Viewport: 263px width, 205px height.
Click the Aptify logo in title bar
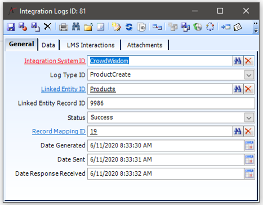pos(12,11)
